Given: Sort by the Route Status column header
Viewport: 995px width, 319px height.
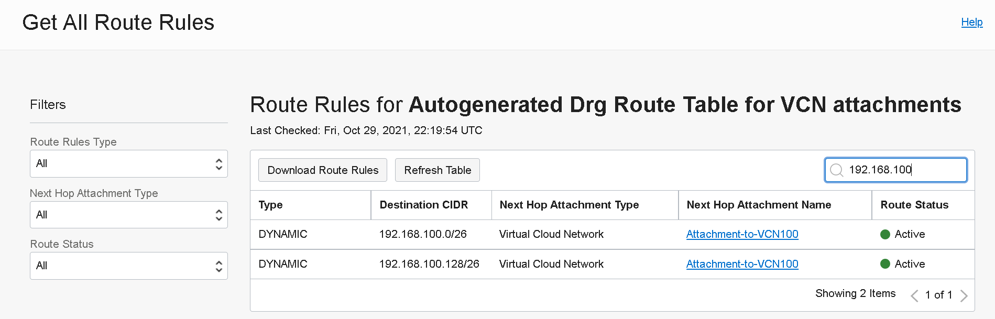Looking at the screenshot, I should pos(914,205).
